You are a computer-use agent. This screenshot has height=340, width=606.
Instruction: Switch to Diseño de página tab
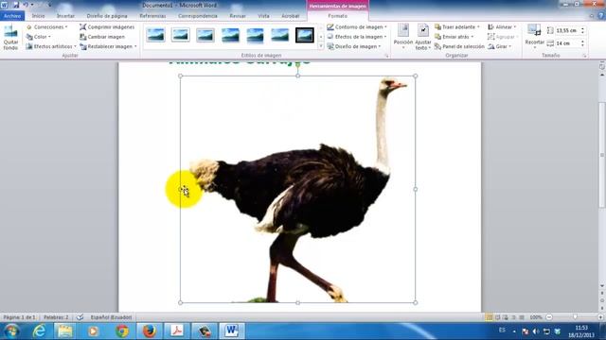pyautogui.click(x=107, y=16)
